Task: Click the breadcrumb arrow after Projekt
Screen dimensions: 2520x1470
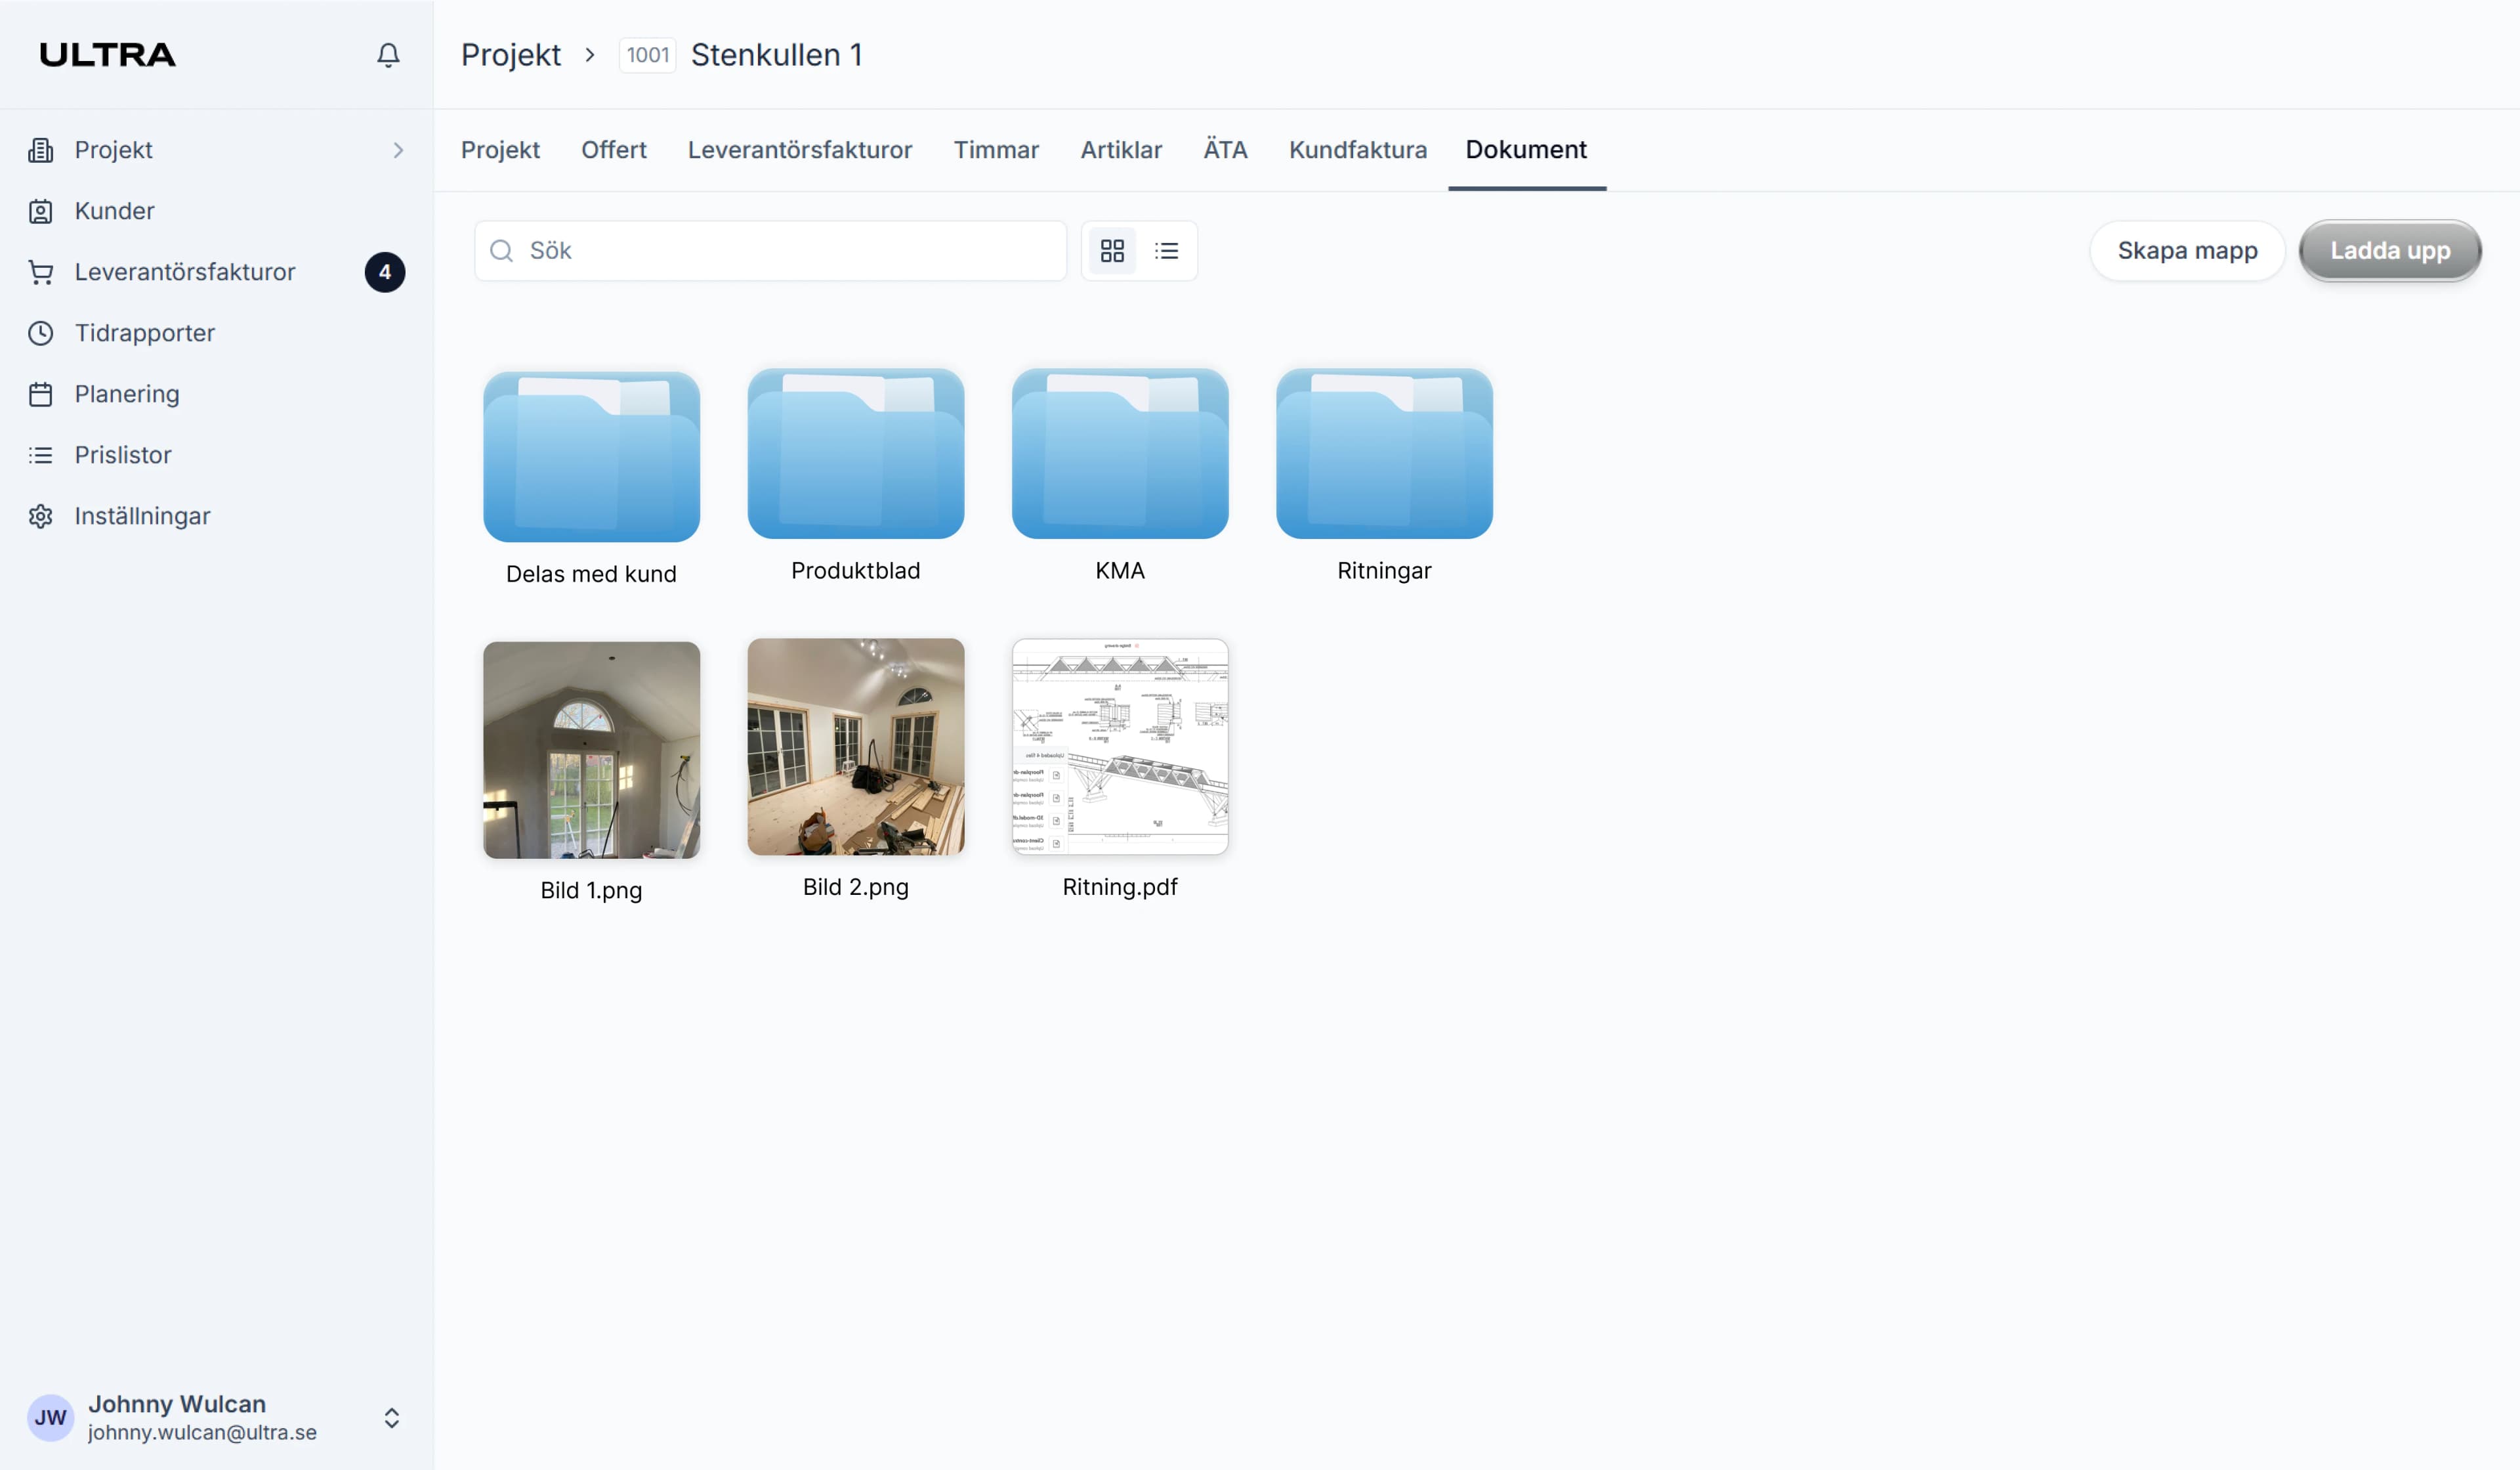Action: click(589, 55)
